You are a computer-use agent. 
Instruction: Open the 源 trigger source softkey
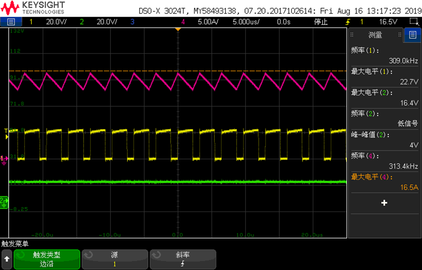[115, 259]
